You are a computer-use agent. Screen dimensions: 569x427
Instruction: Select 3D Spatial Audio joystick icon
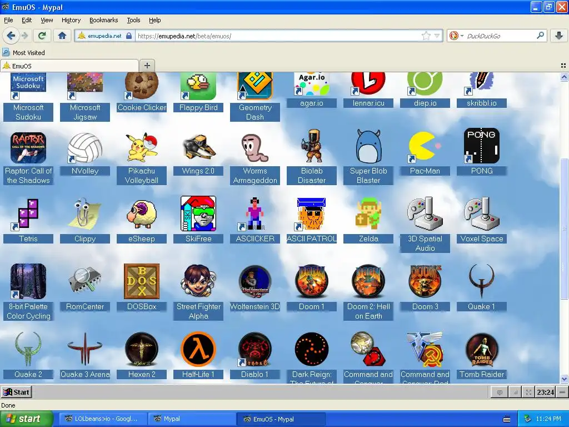(425, 213)
